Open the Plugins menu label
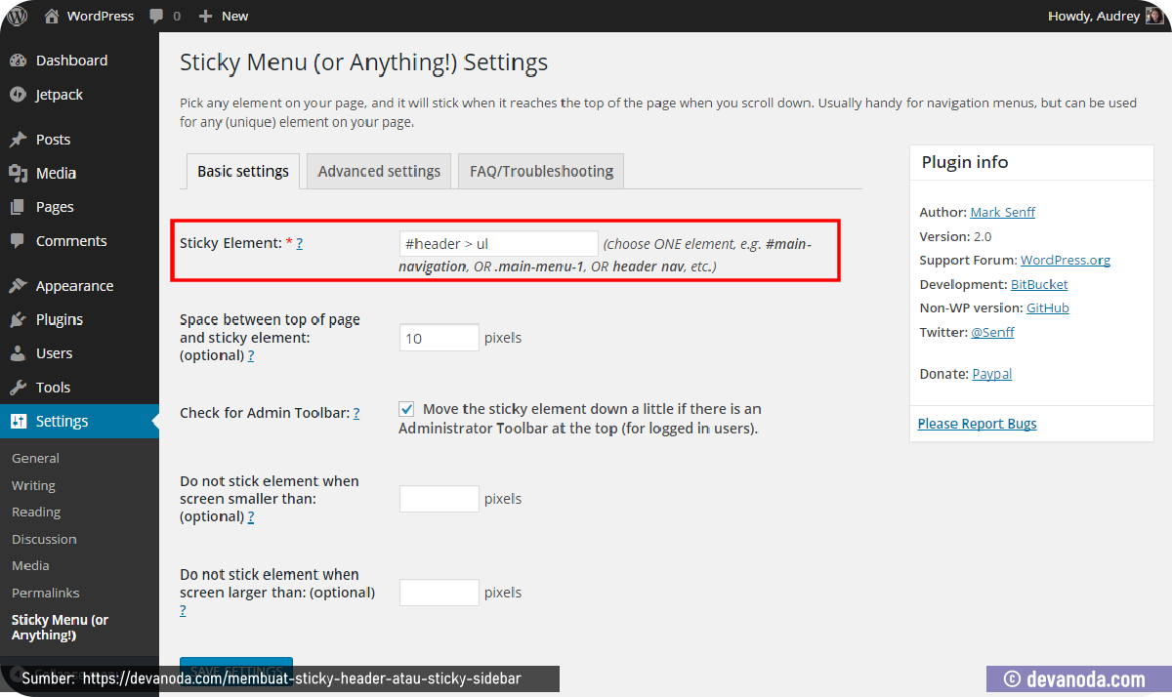1172x697 pixels. point(60,320)
